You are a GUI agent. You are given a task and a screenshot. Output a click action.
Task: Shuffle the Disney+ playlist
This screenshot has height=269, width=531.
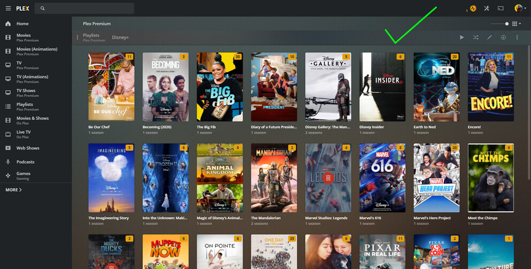476,37
